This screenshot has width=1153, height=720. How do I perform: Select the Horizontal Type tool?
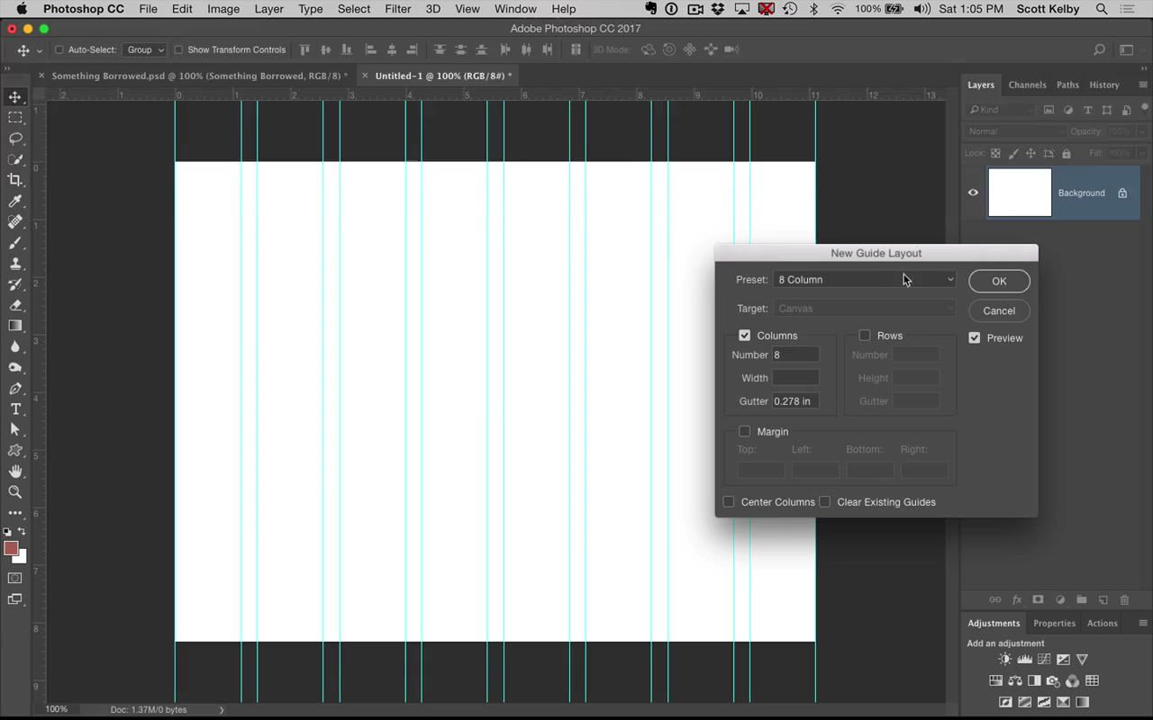click(15, 409)
